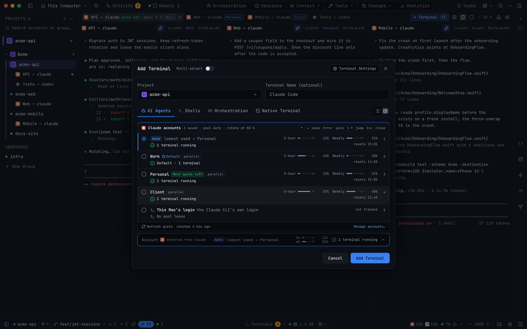Click the Client account 5-hour usage bar
Image resolution: width=527 pixels, height=329 pixels.
307,192
